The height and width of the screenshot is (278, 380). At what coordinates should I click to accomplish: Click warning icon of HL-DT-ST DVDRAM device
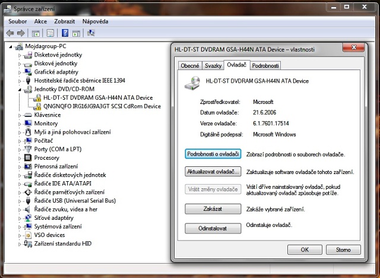click(37, 97)
